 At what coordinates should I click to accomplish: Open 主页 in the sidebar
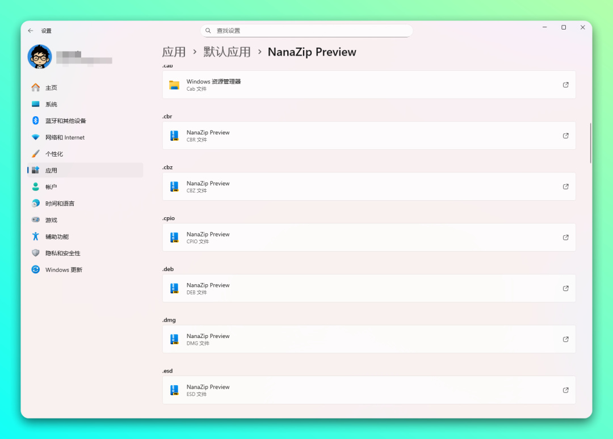tap(85, 87)
